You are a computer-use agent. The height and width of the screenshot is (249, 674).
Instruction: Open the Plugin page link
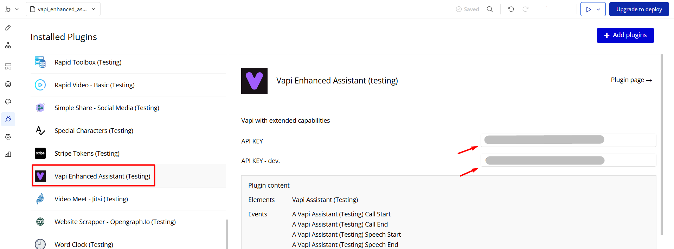click(x=631, y=80)
